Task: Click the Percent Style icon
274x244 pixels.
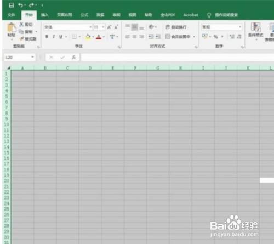Action: [216, 37]
